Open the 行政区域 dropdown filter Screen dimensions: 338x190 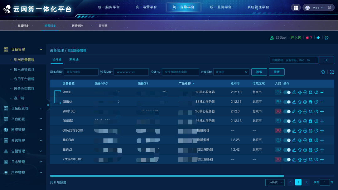[231, 72]
